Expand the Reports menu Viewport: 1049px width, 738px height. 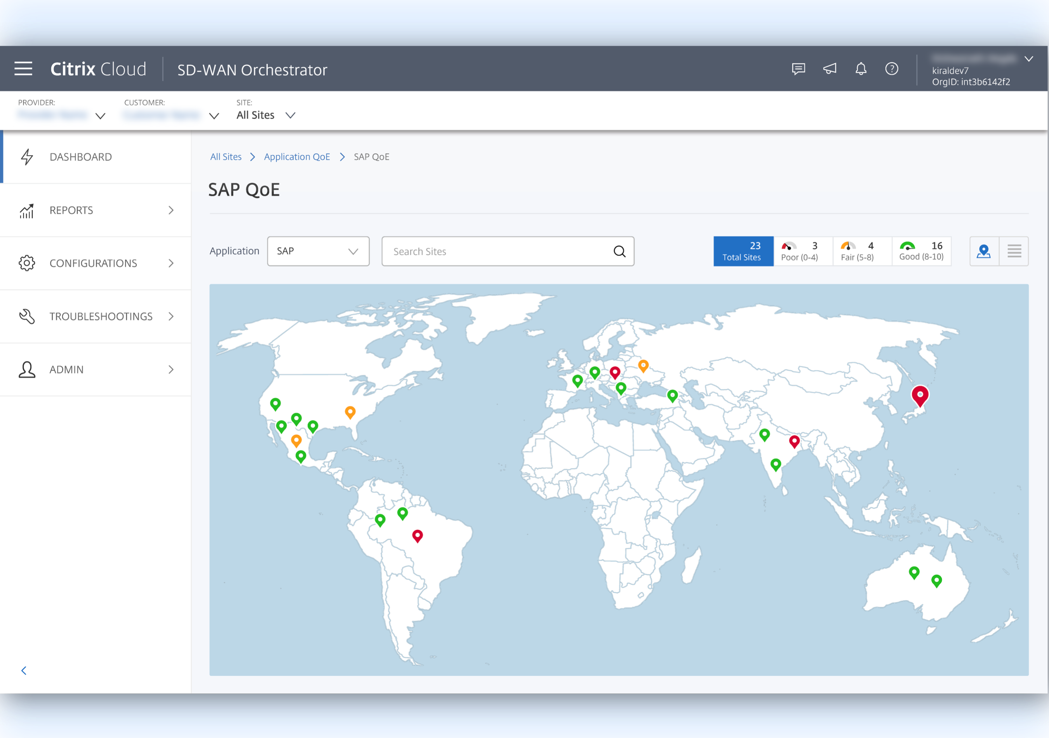tap(96, 210)
